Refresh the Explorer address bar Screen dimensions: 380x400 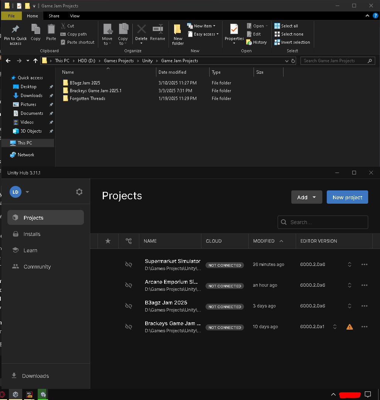pyautogui.click(x=293, y=61)
